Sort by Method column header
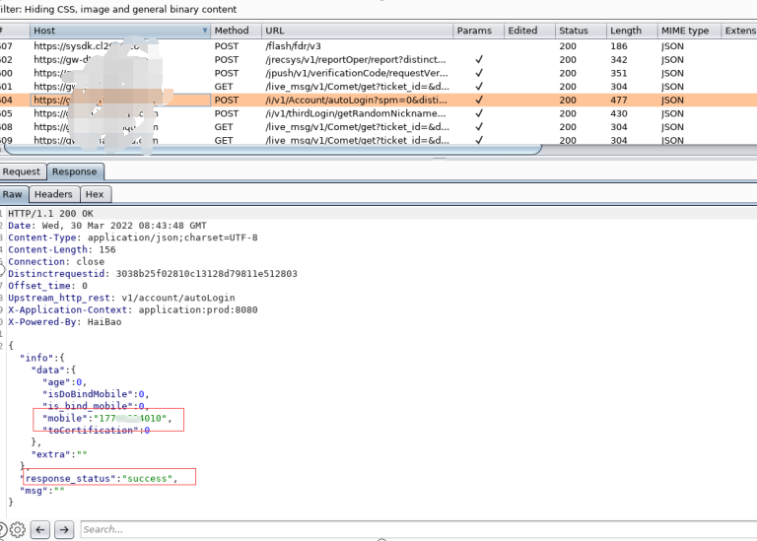The height and width of the screenshot is (541, 757). pos(237,31)
